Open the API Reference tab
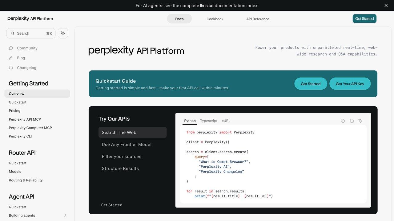The width and height of the screenshot is (394, 221). 258,19
